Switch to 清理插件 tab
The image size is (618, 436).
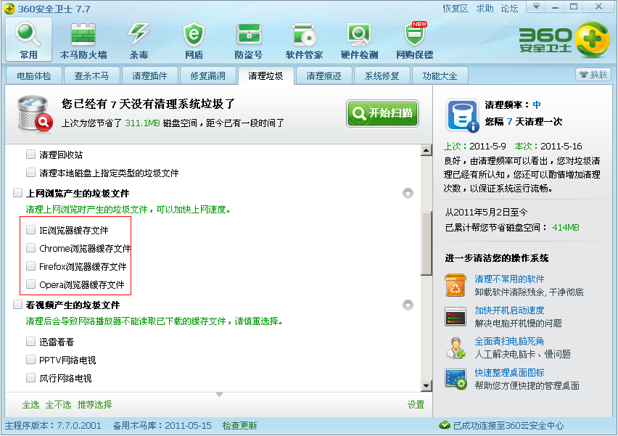[x=149, y=75]
